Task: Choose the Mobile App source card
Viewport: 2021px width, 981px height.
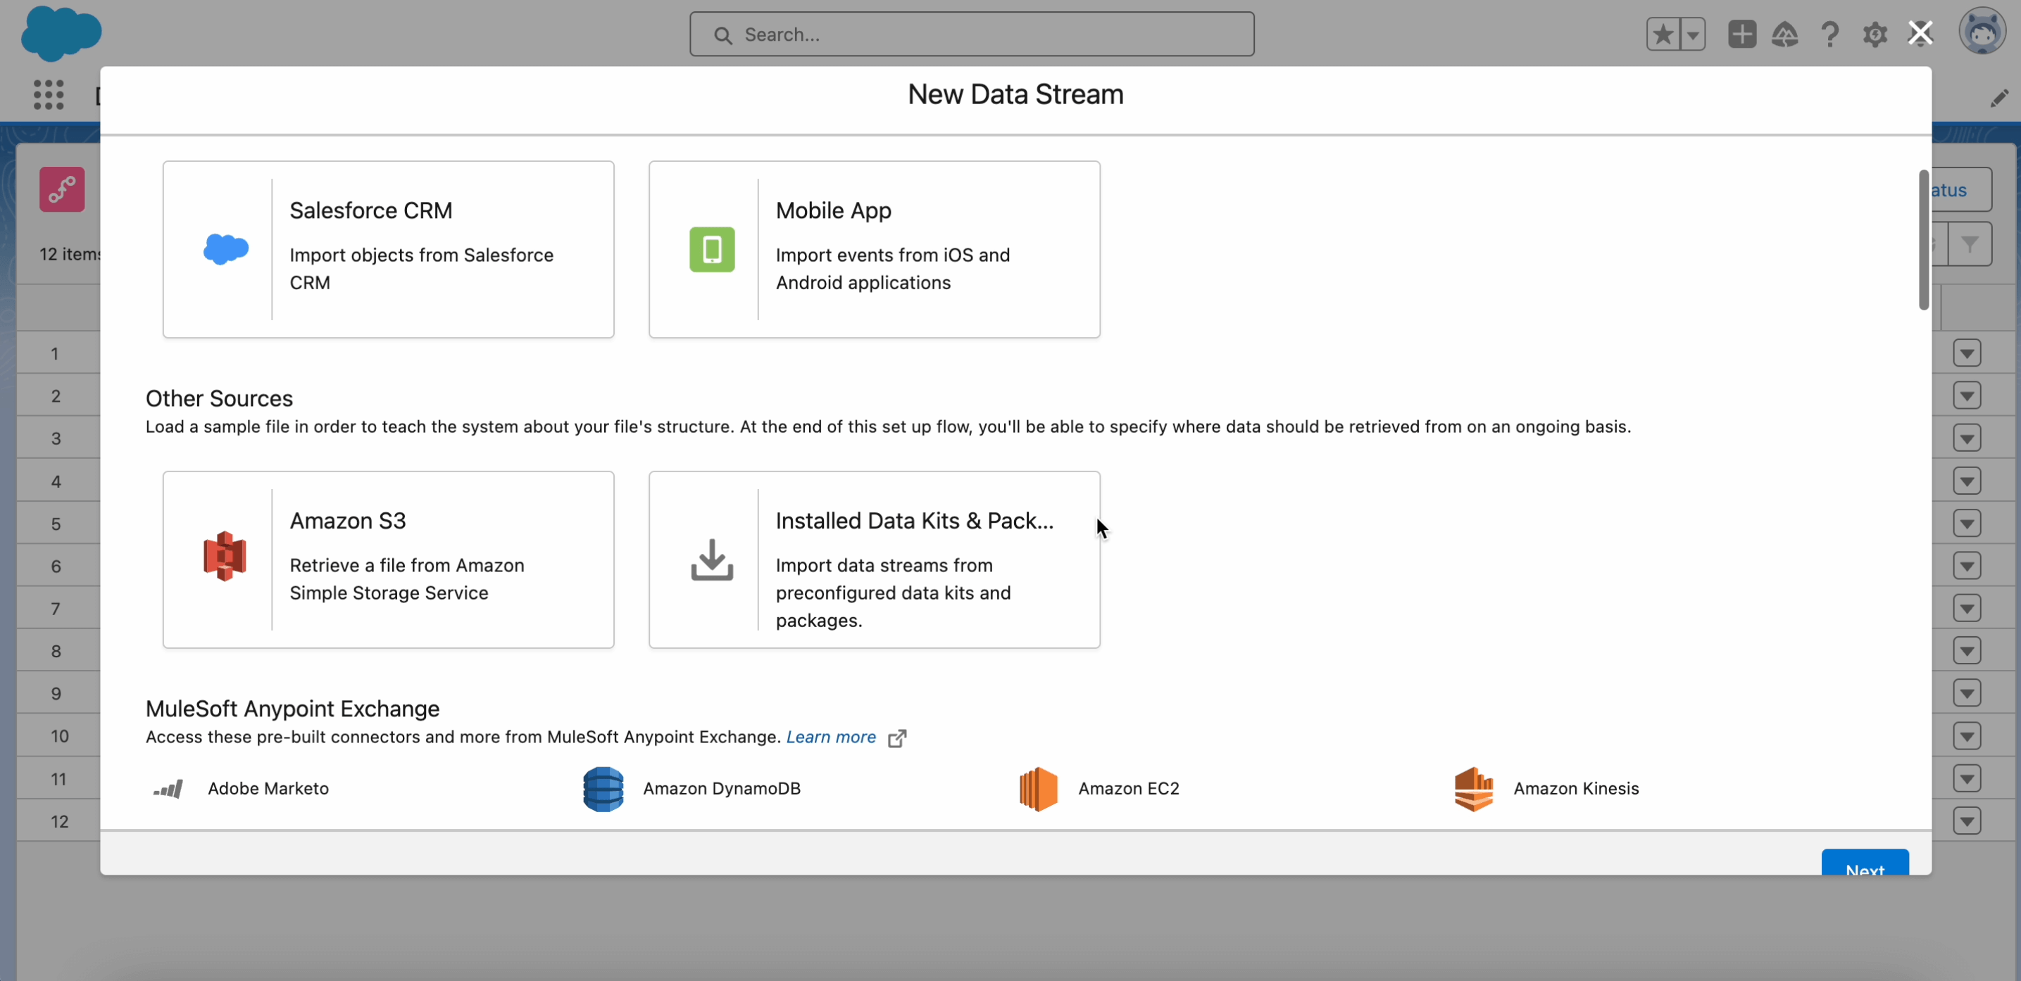Action: [x=874, y=249]
